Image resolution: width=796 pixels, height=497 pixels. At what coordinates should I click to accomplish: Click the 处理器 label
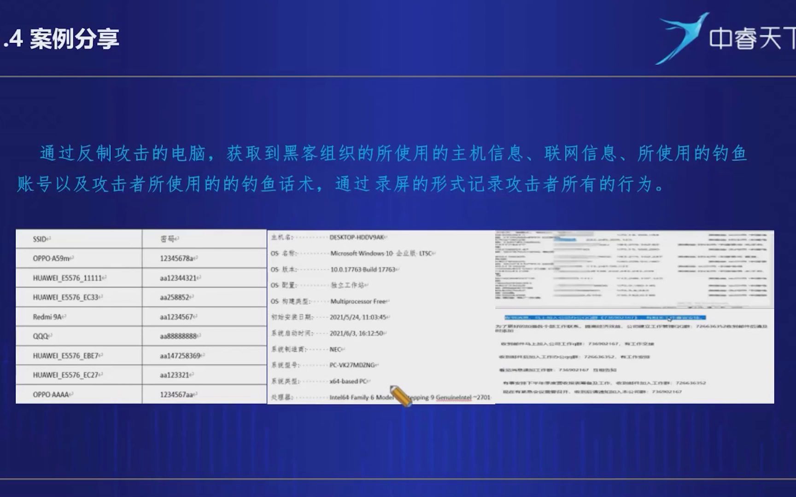[282, 397]
